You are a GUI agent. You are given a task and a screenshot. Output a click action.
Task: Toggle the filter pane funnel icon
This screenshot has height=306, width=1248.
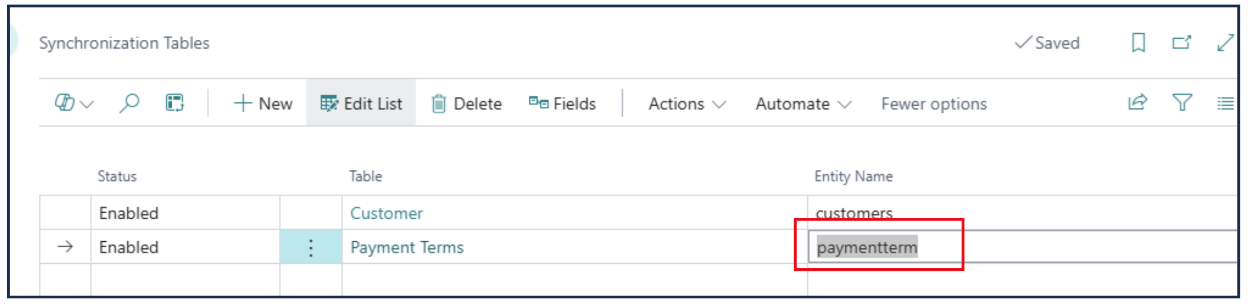pos(1182,104)
